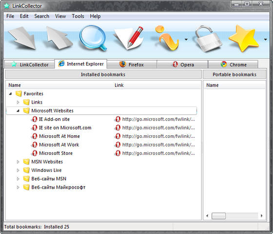The height and width of the screenshot is (234, 273).
Task: Click the portable panel scroll left arrow
Action: [207, 216]
